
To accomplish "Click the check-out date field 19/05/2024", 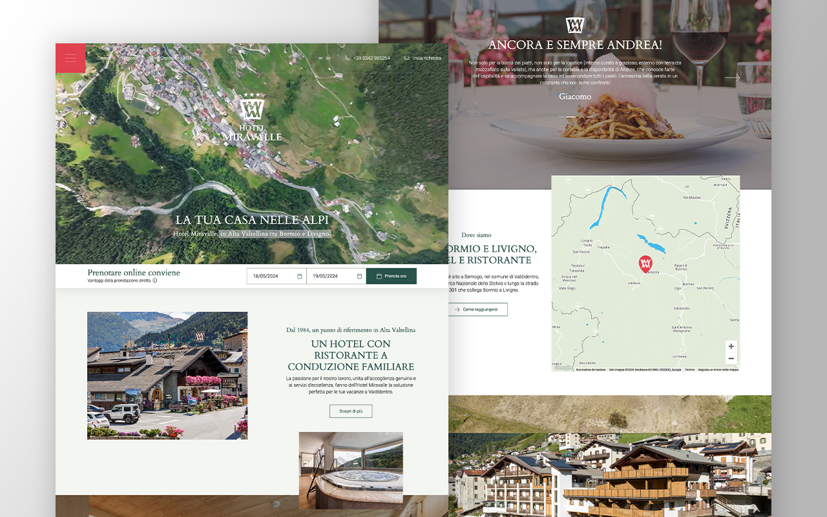I will (x=336, y=276).
